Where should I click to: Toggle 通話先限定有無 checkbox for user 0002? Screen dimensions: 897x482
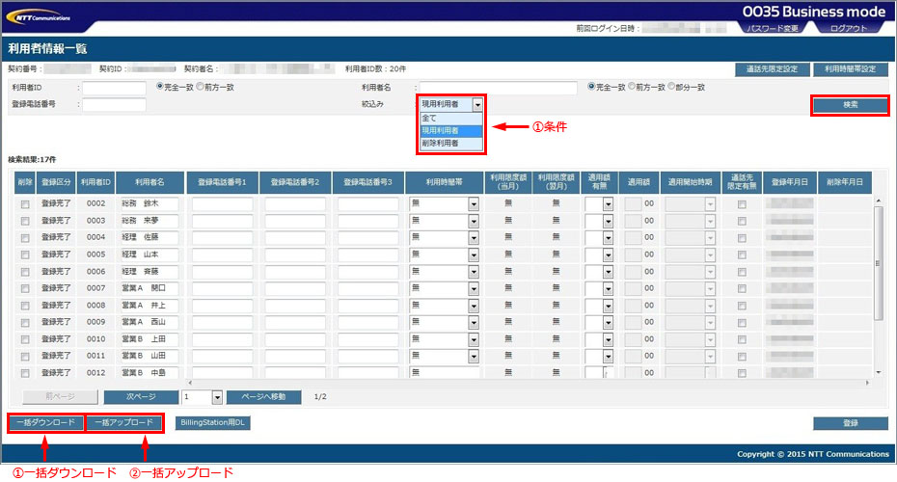741,204
